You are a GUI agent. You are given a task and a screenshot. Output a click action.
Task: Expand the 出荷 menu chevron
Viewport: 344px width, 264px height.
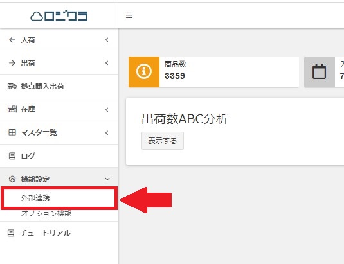[107, 63]
